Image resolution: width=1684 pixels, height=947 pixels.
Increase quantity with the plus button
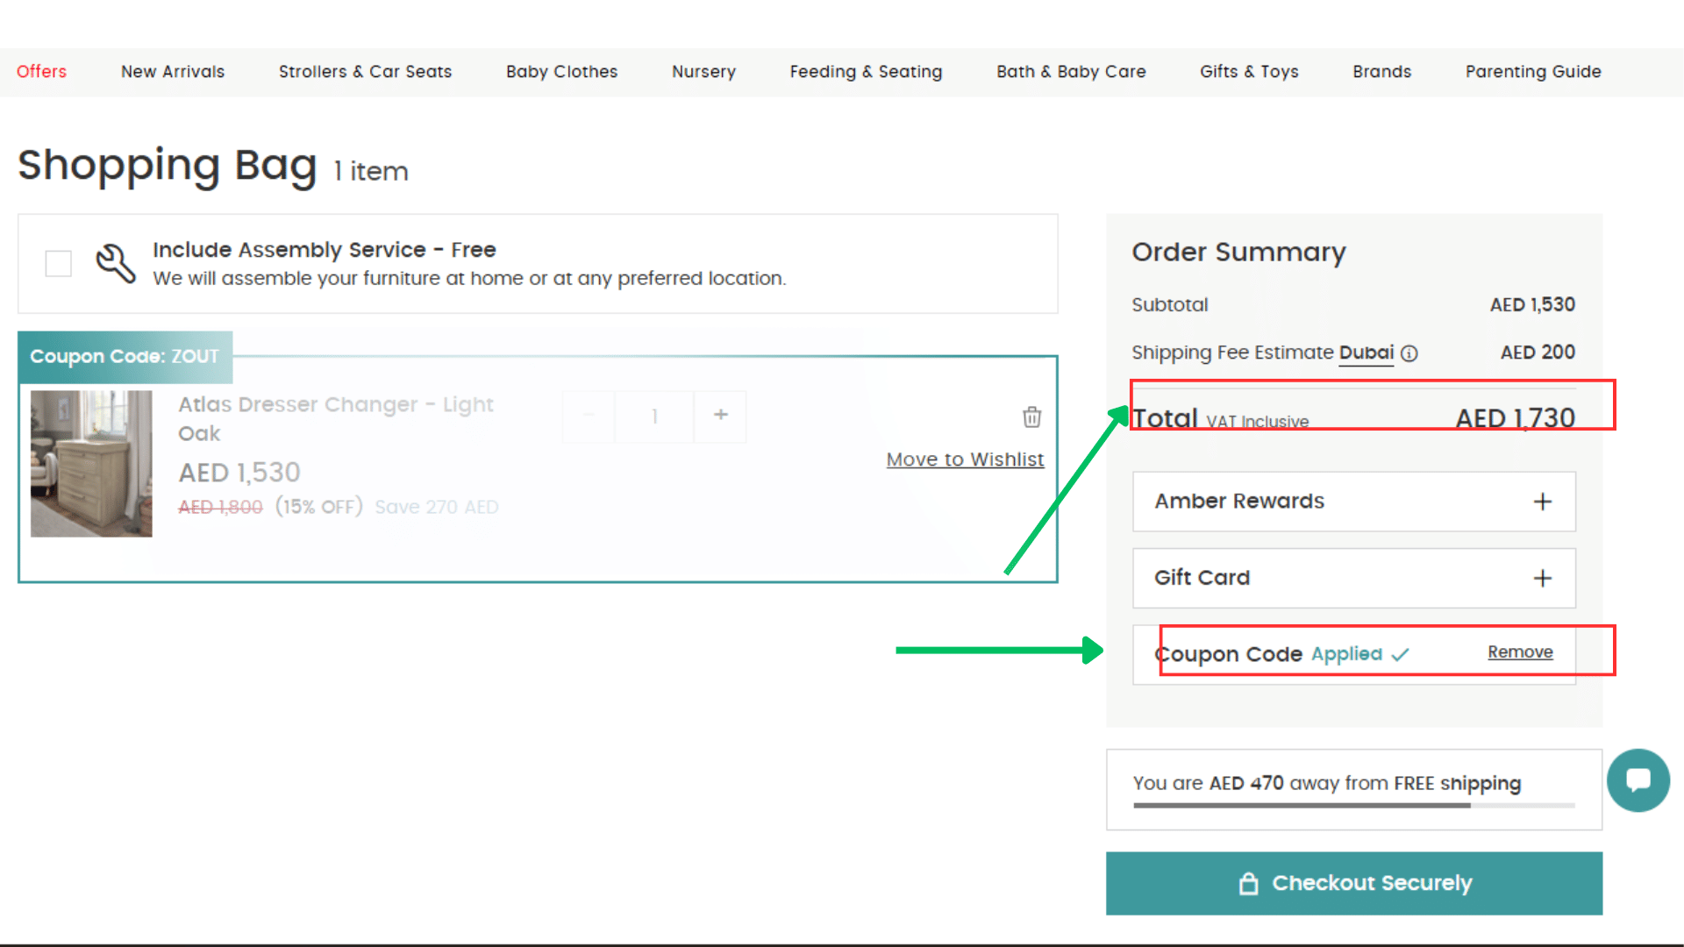pos(720,416)
